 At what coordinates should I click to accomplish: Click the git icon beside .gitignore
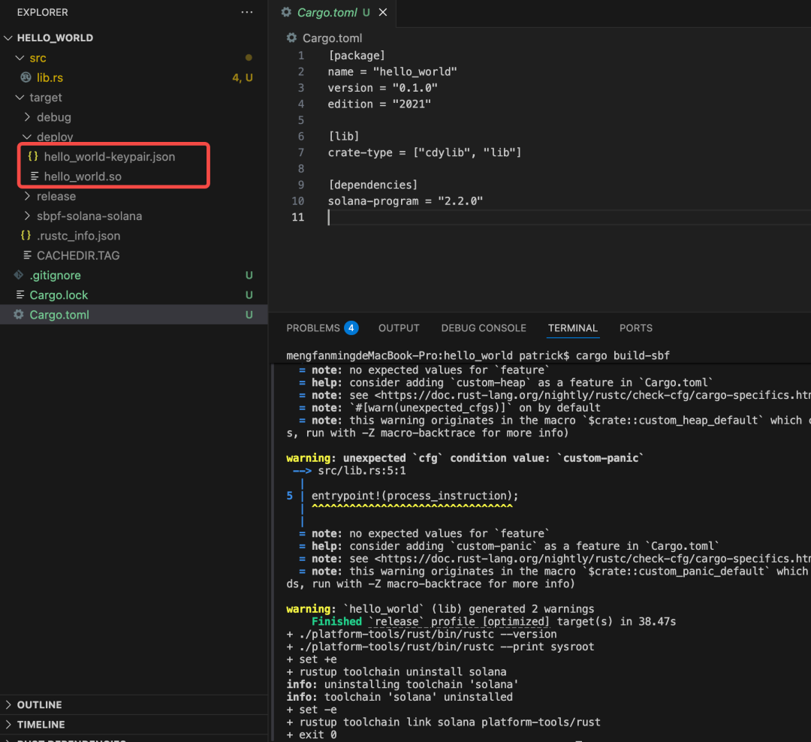19,276
